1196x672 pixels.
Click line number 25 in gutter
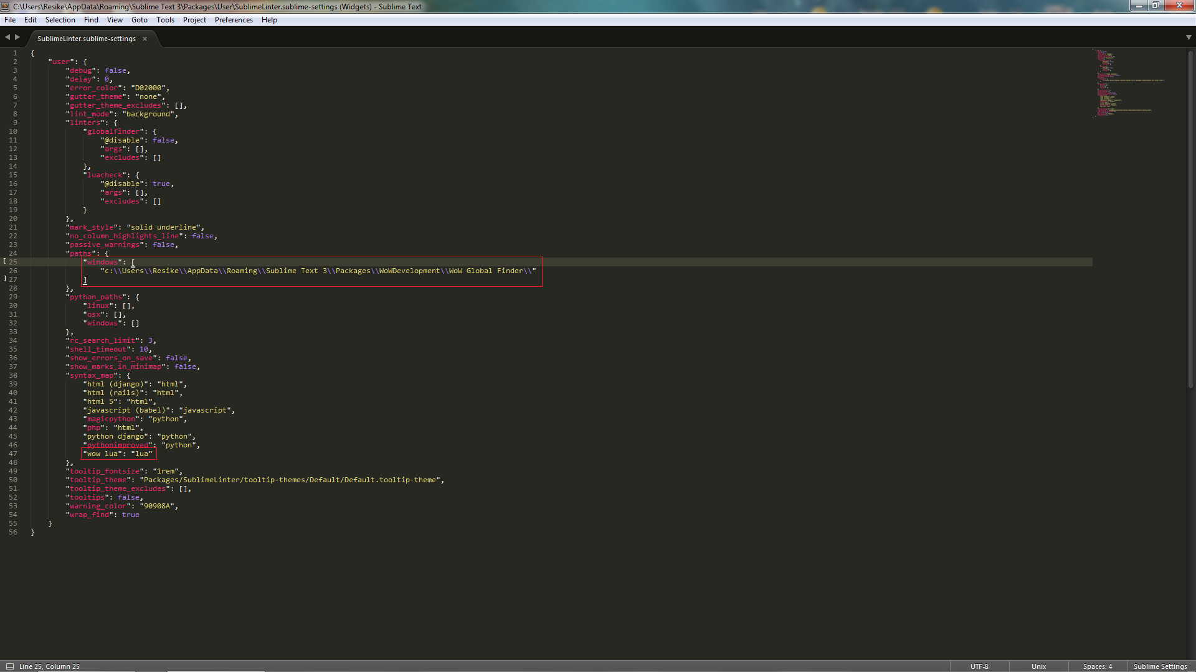tap(13, 262)
